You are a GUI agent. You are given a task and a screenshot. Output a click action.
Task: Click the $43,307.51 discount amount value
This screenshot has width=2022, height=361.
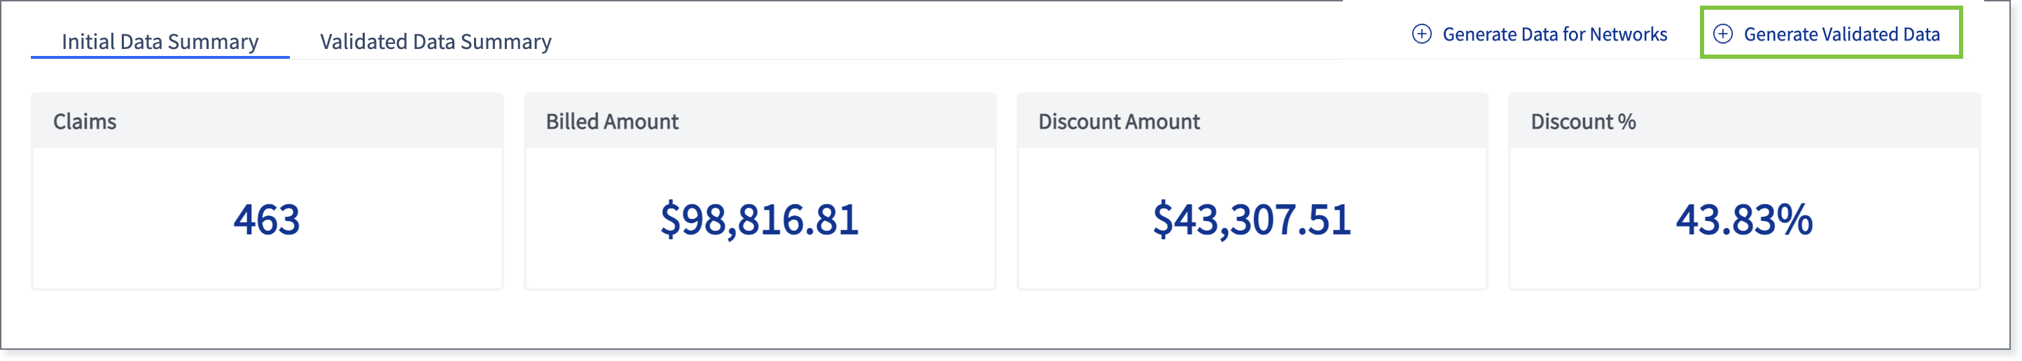[1252, 219]
